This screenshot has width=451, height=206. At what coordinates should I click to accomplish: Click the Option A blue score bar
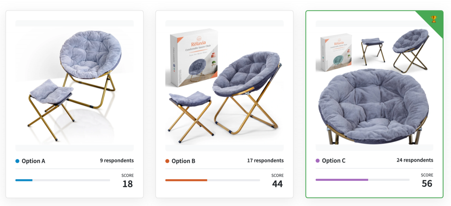pos(63,180)
